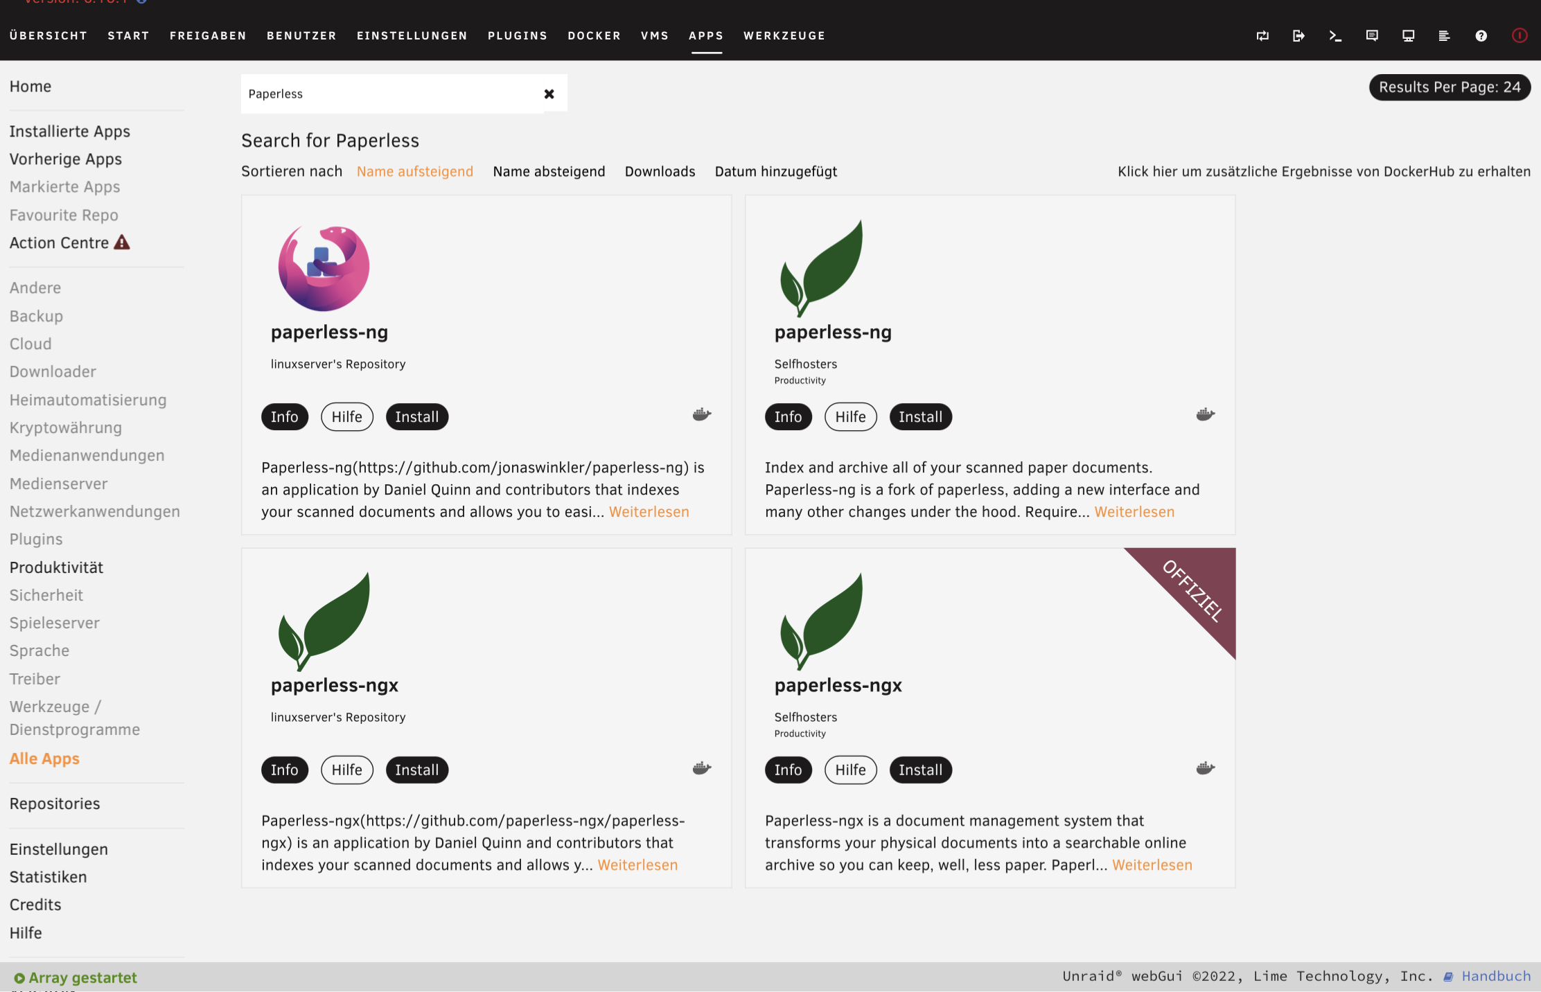Open the WERKZEUGE tab
This screenshot has width=1541, height=992.
coord(784,36)
